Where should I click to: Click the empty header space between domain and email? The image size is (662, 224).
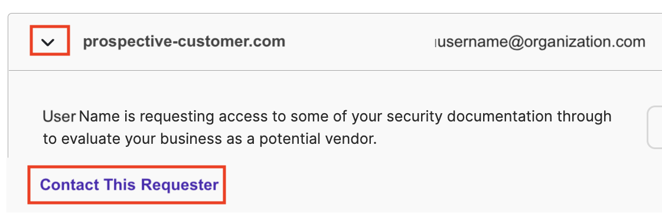point(360,42)
